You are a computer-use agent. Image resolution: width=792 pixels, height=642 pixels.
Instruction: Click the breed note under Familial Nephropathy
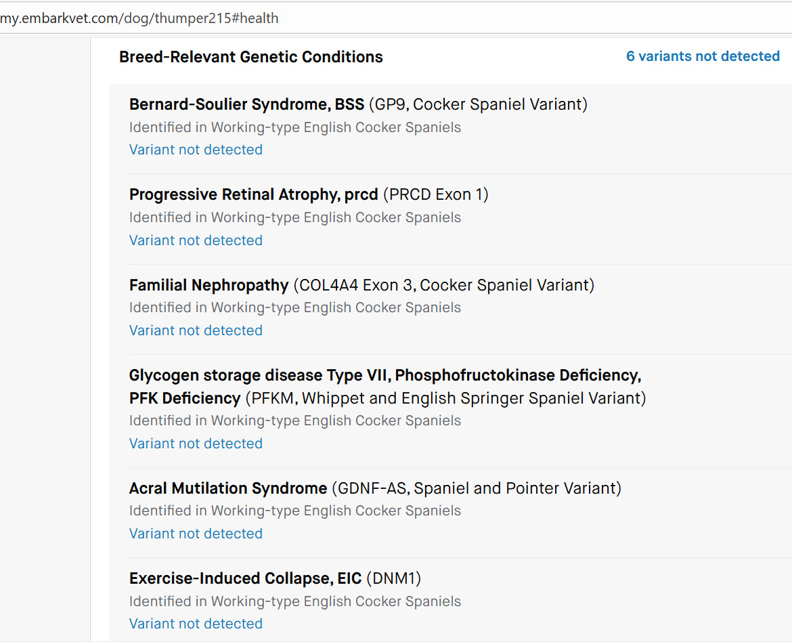click(x=294, y=307)
